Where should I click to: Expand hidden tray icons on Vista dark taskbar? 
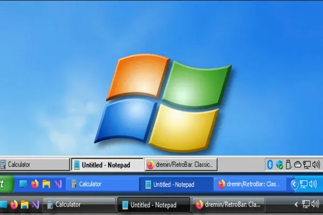pyautogui.click(x=296, y=204)
